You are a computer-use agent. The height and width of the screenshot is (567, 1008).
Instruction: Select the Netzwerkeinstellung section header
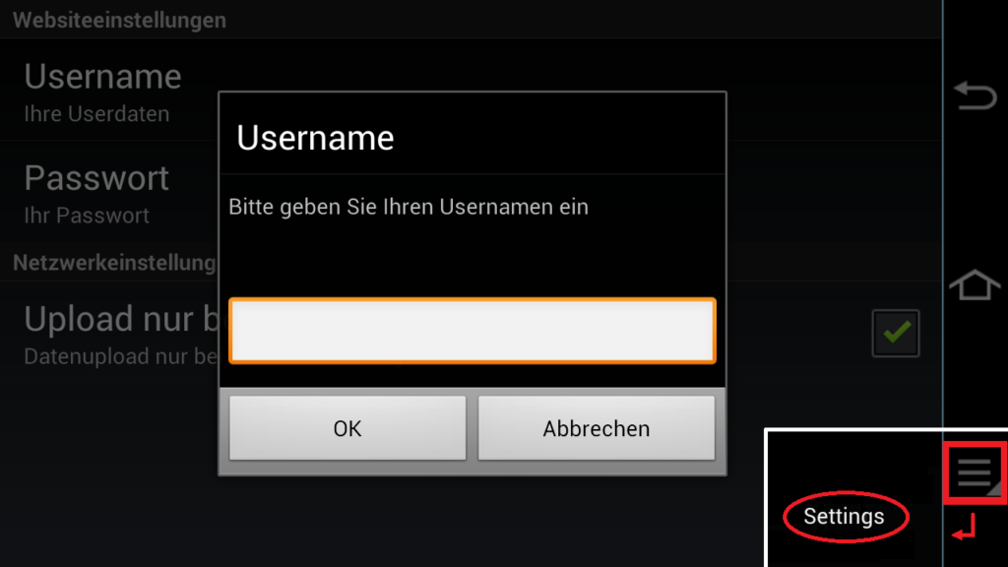(114, 262)
